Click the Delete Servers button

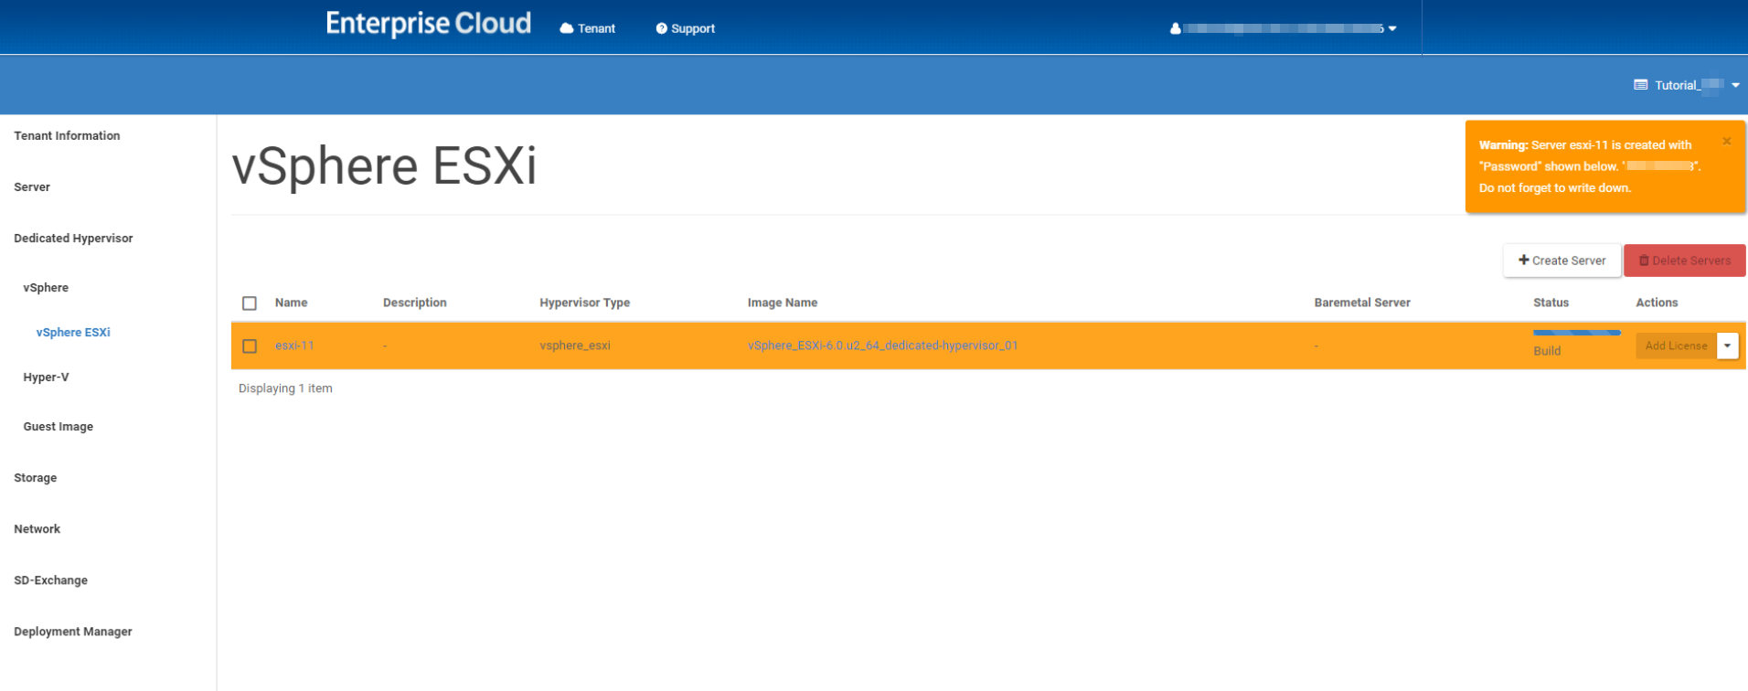(1685, 260)
